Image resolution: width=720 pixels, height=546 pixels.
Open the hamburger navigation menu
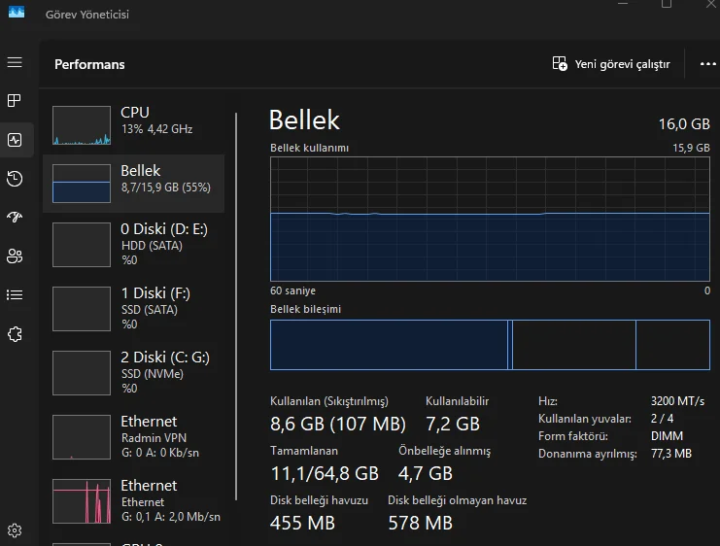pyautogui.click(x=15, y=62)
